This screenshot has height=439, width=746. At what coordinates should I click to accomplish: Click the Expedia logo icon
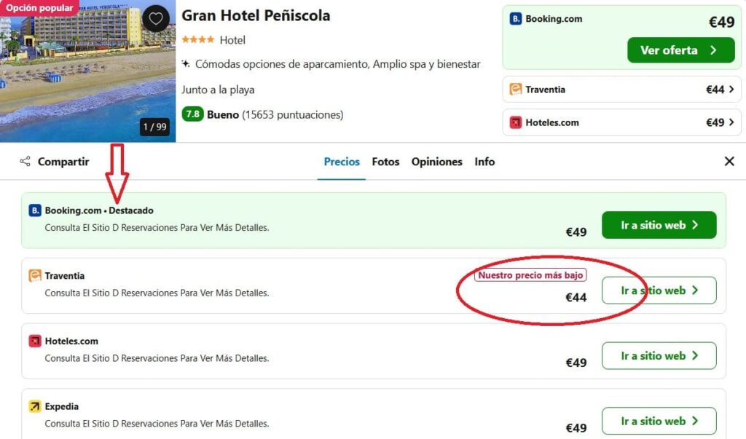point(35,406)
